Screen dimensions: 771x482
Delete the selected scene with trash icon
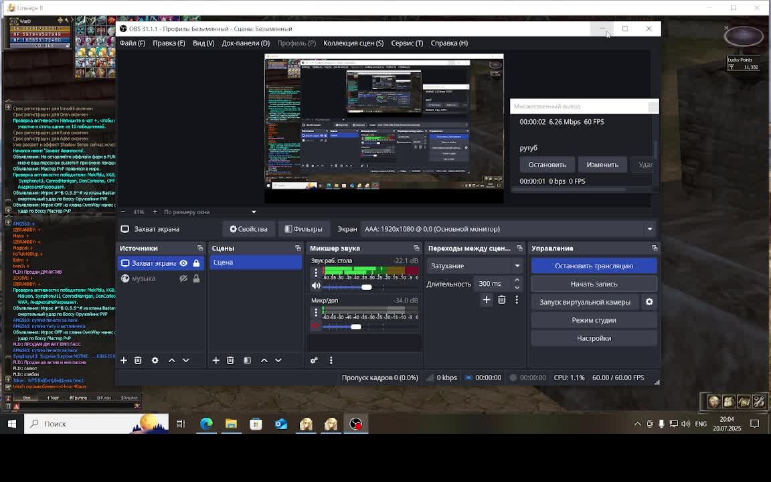coord(230,361)
